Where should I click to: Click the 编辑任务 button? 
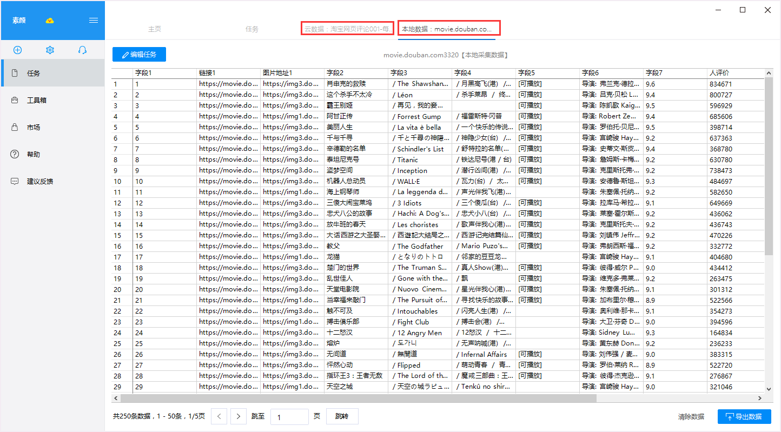click(139, 55)
